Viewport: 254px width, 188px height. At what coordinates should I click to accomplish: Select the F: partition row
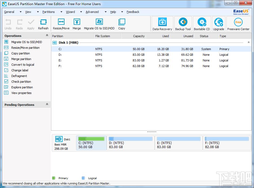(151, 66)
